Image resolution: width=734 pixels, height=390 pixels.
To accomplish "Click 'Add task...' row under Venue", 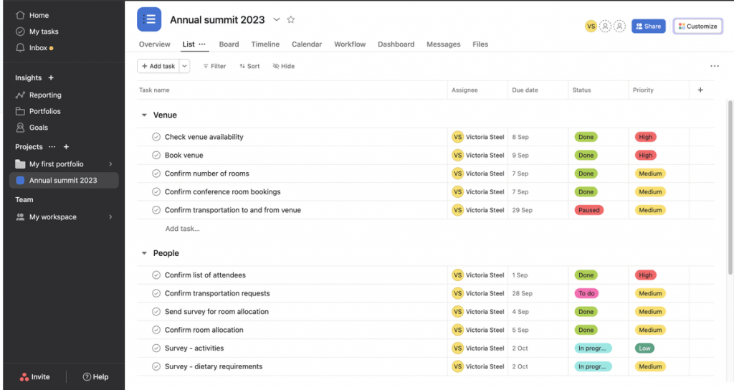I will coord(182,229).
